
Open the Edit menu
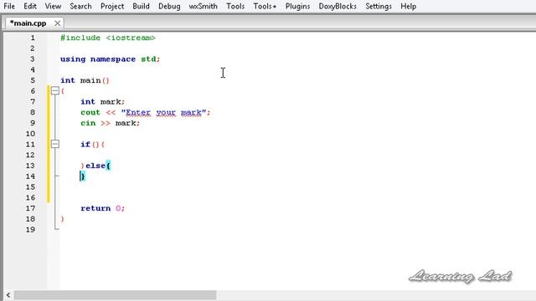point(30,6)
